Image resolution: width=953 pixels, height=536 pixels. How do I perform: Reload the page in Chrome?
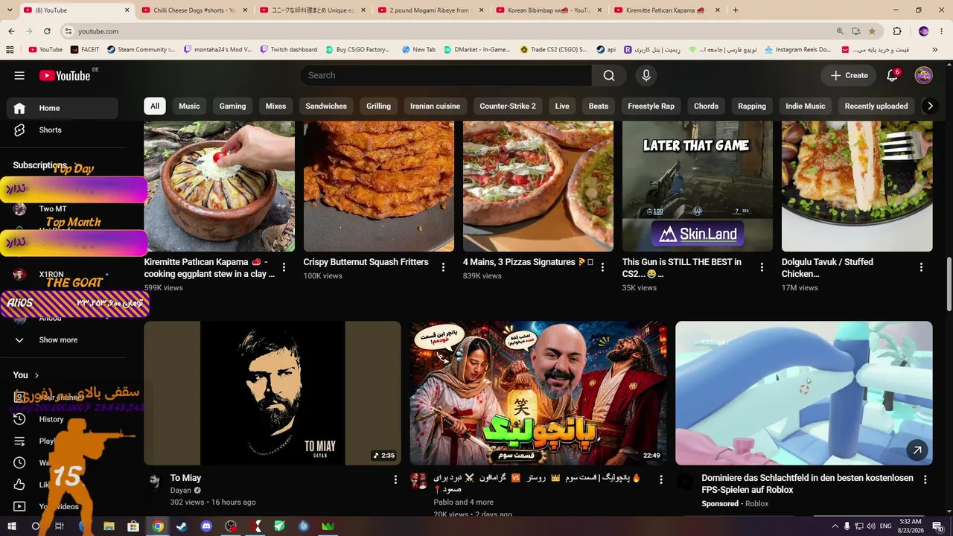point(47,31)
